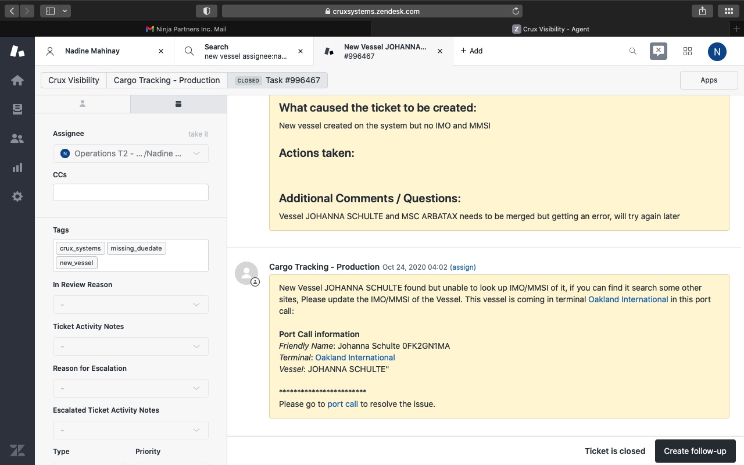This screenshot has width=744, height=465.
Task: Click the CCs input field
Action: pyautogui.click(x=131, y=192)
